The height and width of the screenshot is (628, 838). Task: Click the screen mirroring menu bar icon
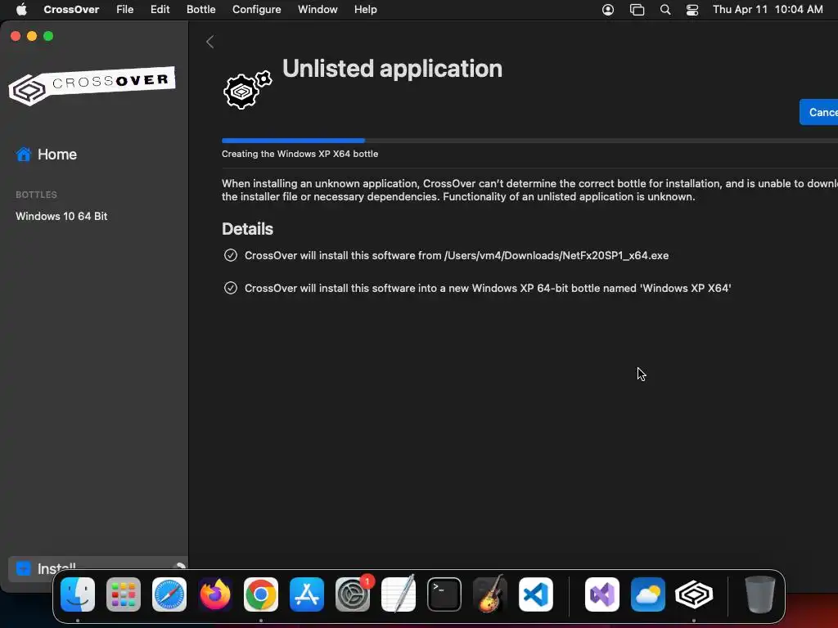click(x=637, y=10)
